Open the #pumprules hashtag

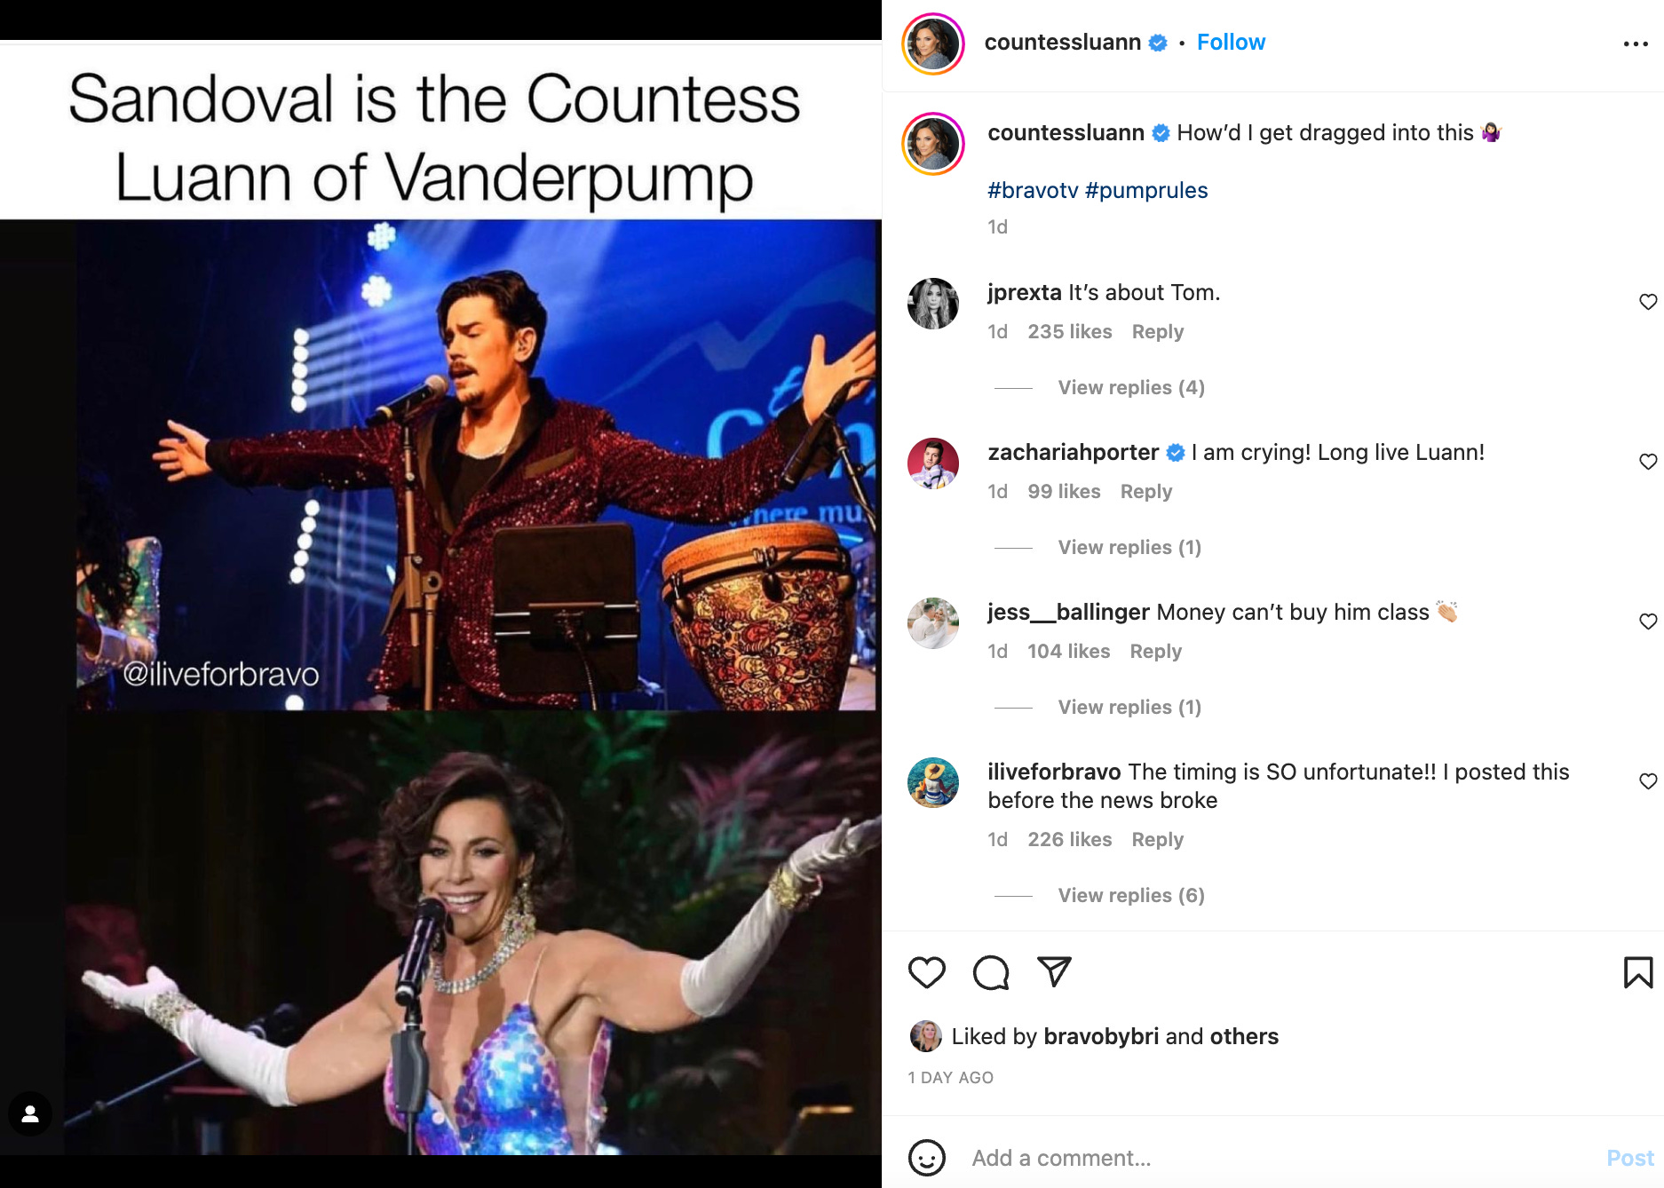pyautogui.click(x=1146, y=190)
